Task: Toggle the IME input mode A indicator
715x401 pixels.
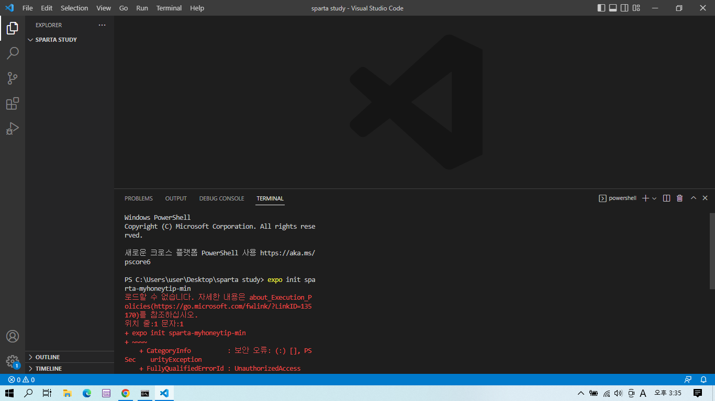Action: point(643,393)
